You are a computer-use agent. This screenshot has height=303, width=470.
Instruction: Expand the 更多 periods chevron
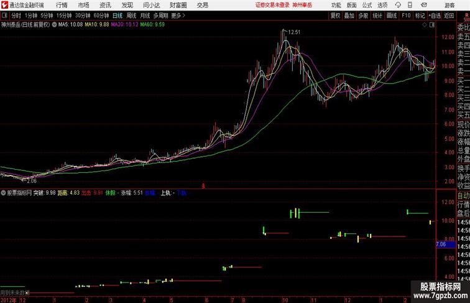click(184, 16)
